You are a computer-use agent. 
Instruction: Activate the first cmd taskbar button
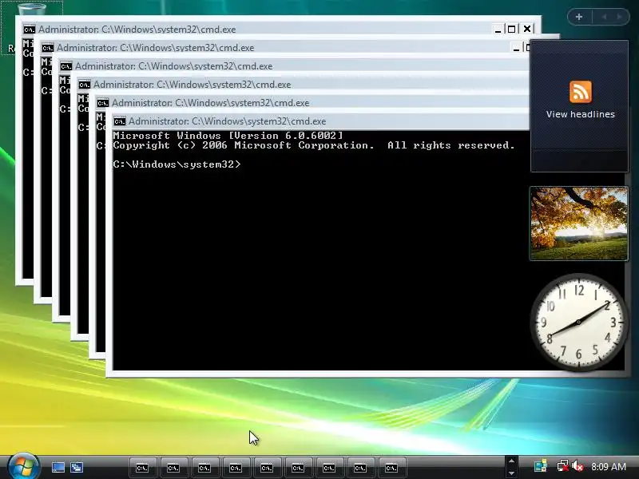pyautogui.click(x=142, y=468)
